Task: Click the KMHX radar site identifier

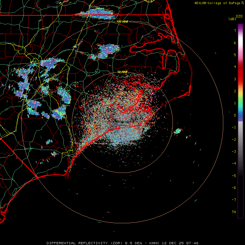Action: (x=155, y=243)
